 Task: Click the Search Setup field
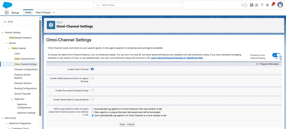point(138,5)
